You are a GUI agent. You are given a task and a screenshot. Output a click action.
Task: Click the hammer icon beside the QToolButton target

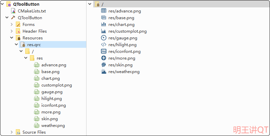pos(13,18)
